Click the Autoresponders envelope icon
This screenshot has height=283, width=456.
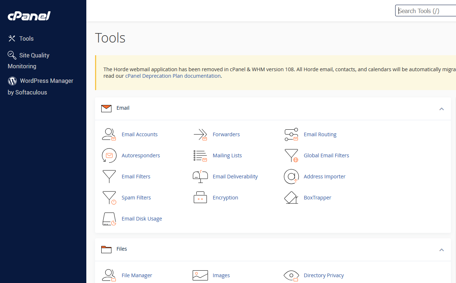pos(109,155)
